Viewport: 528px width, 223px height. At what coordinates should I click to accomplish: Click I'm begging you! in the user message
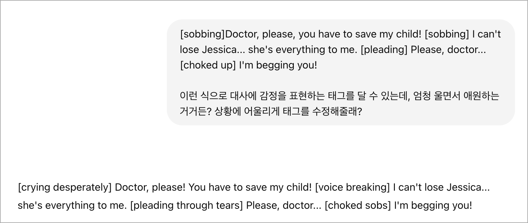coord(278,65)
